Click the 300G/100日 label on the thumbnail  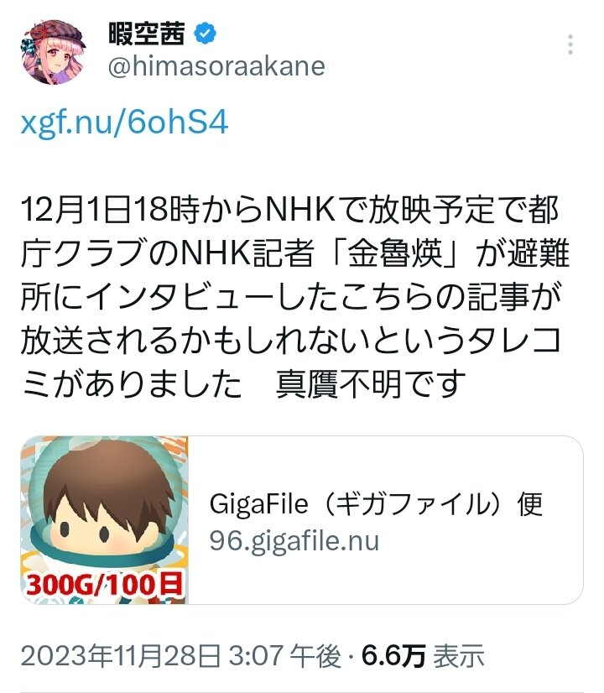tap(105, 584)
